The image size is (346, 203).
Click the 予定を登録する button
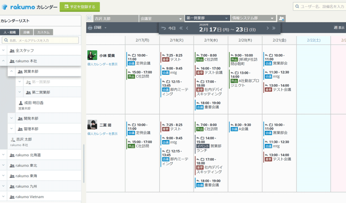click(x=80, y=6)
